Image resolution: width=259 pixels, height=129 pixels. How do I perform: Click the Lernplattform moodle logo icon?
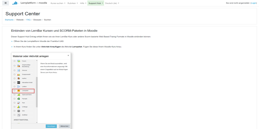[x=16, y=3]
